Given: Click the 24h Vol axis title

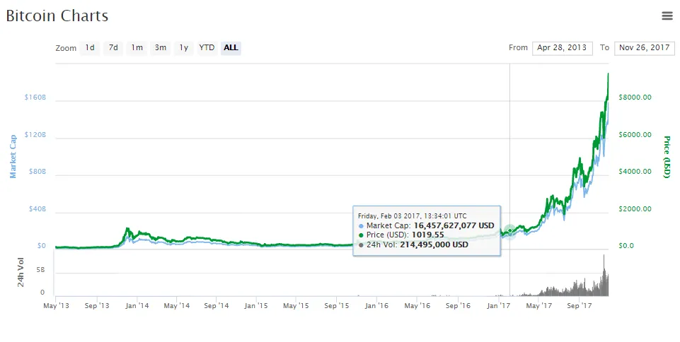Looking at the screenshot, I should tap(21, 272).
